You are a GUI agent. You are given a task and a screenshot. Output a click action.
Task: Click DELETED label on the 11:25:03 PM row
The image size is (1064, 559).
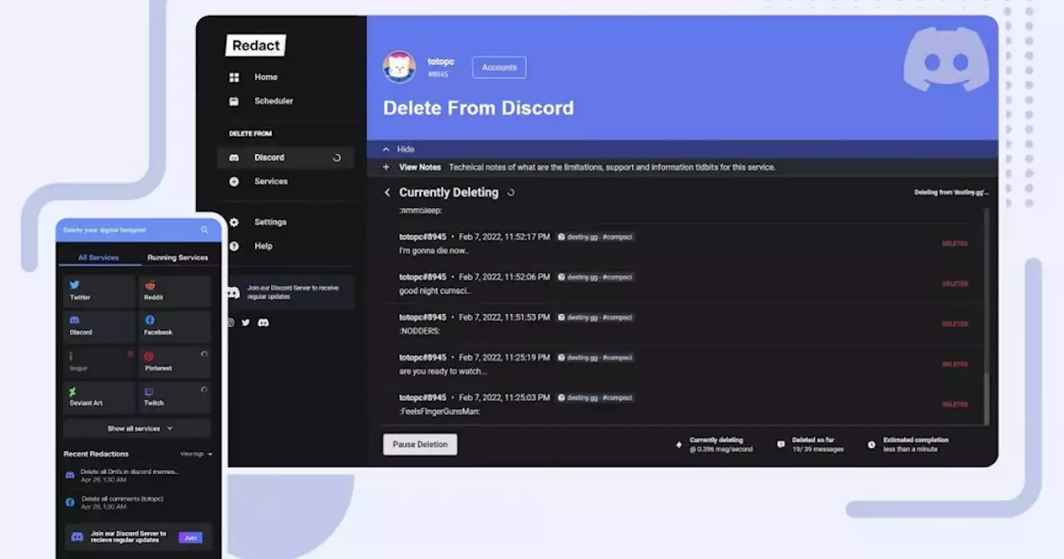955,404
